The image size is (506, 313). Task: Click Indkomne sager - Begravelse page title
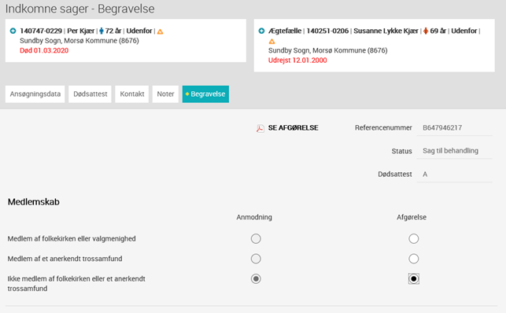click(x=80, y=9)
